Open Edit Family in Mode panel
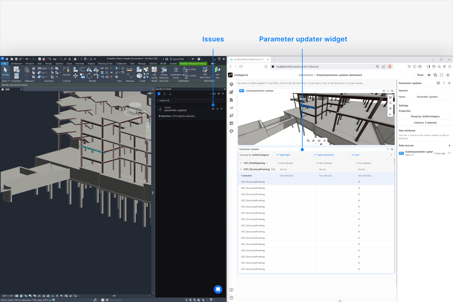453x302 pixels. tap(154, 73)
